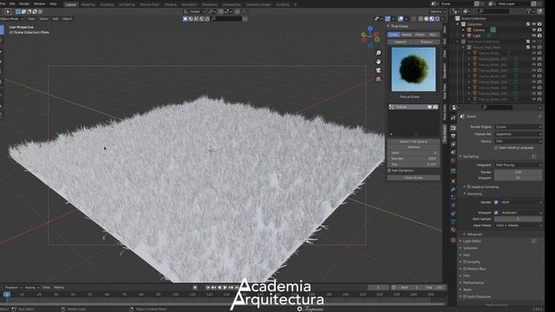Select wireframe viewport shading icon
The image size is (555, 312).
[x=421, y=19]
